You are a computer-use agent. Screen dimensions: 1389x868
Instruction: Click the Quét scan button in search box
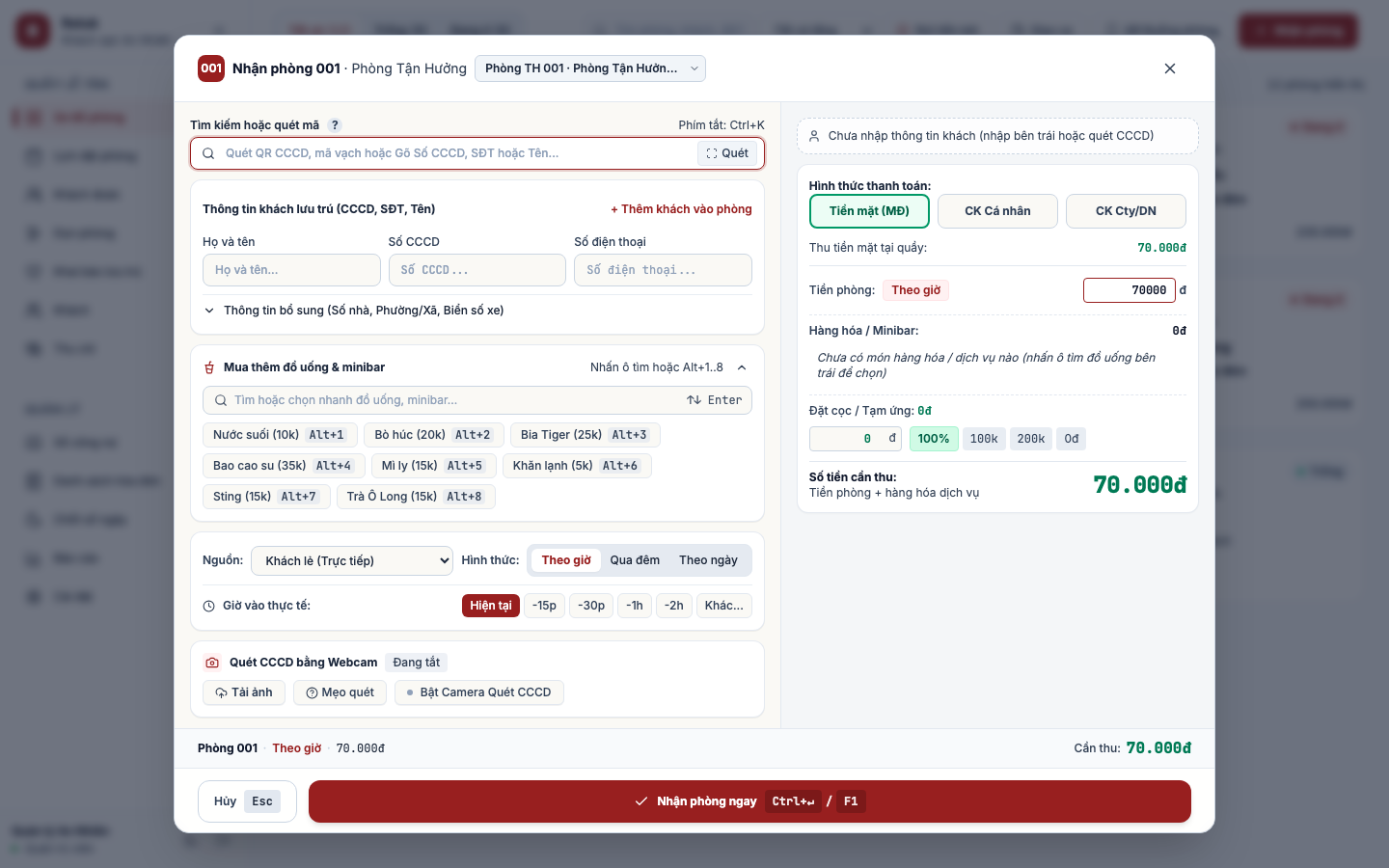coord(727,153)
